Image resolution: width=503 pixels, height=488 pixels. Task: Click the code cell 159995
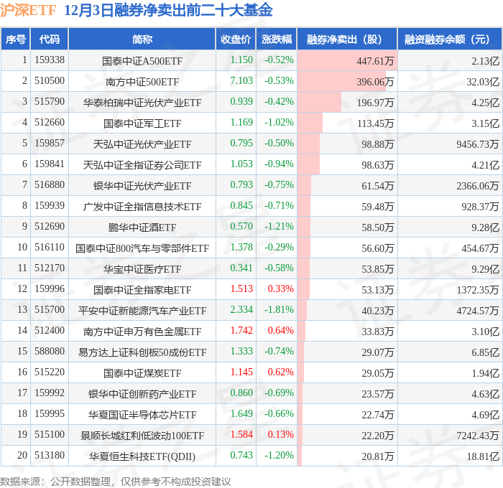50,414
